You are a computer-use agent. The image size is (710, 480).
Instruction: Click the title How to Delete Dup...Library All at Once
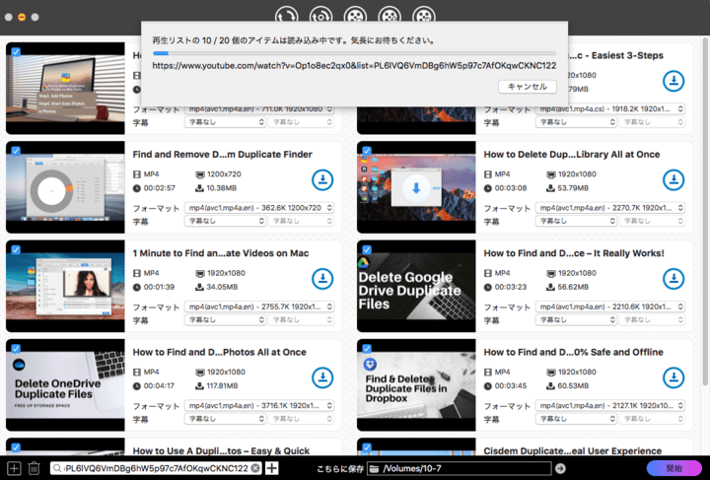coord(571,155)
